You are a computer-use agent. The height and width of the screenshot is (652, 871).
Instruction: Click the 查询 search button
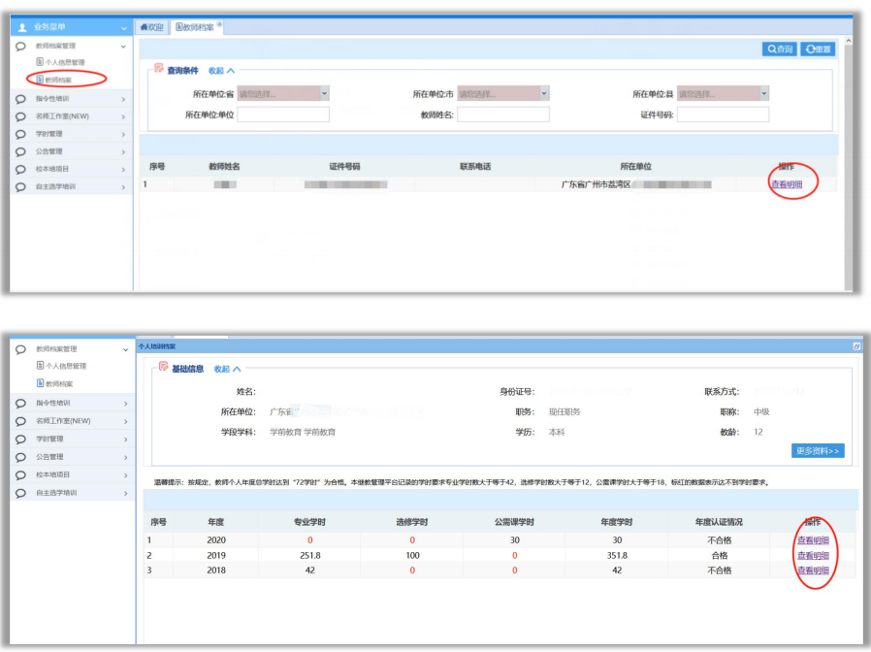(780, 49)
